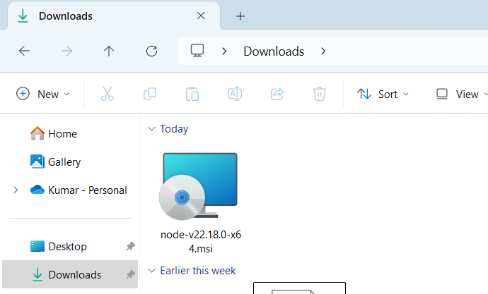Refresh the Downloads folder view
Screen dimensions: 488x294
[151, 51]
